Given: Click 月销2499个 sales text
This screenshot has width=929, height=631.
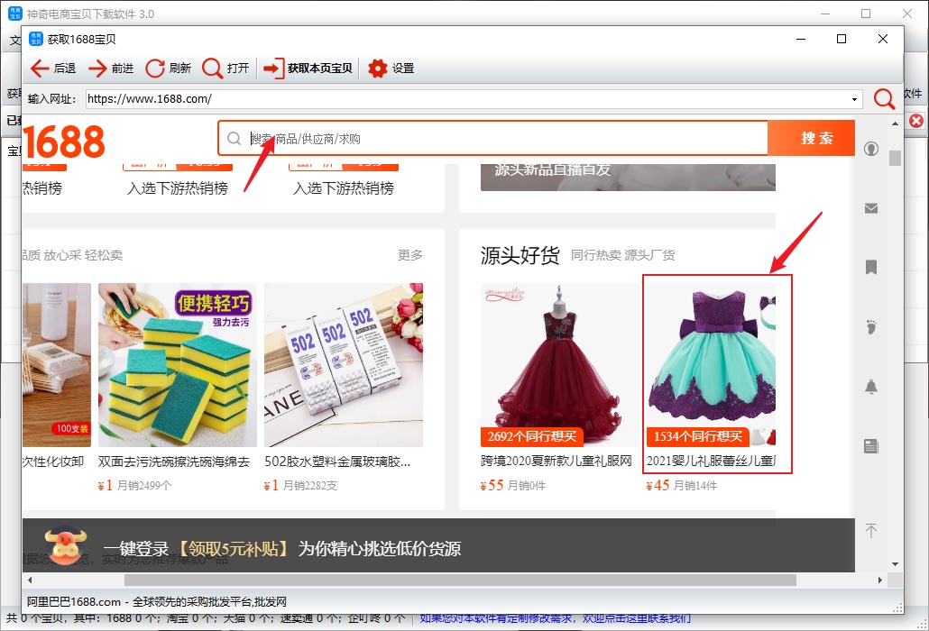Looking at the screenshot, I should [x=144, y=485].
